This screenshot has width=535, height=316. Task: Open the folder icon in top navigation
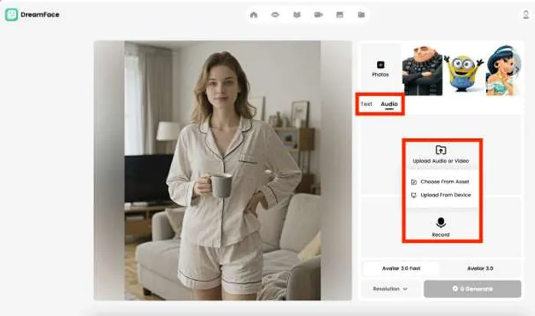coord(361,15)
